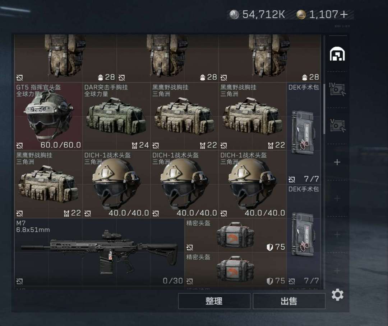Select the first camouflage backpack with 28 slots

coord(65,58)
